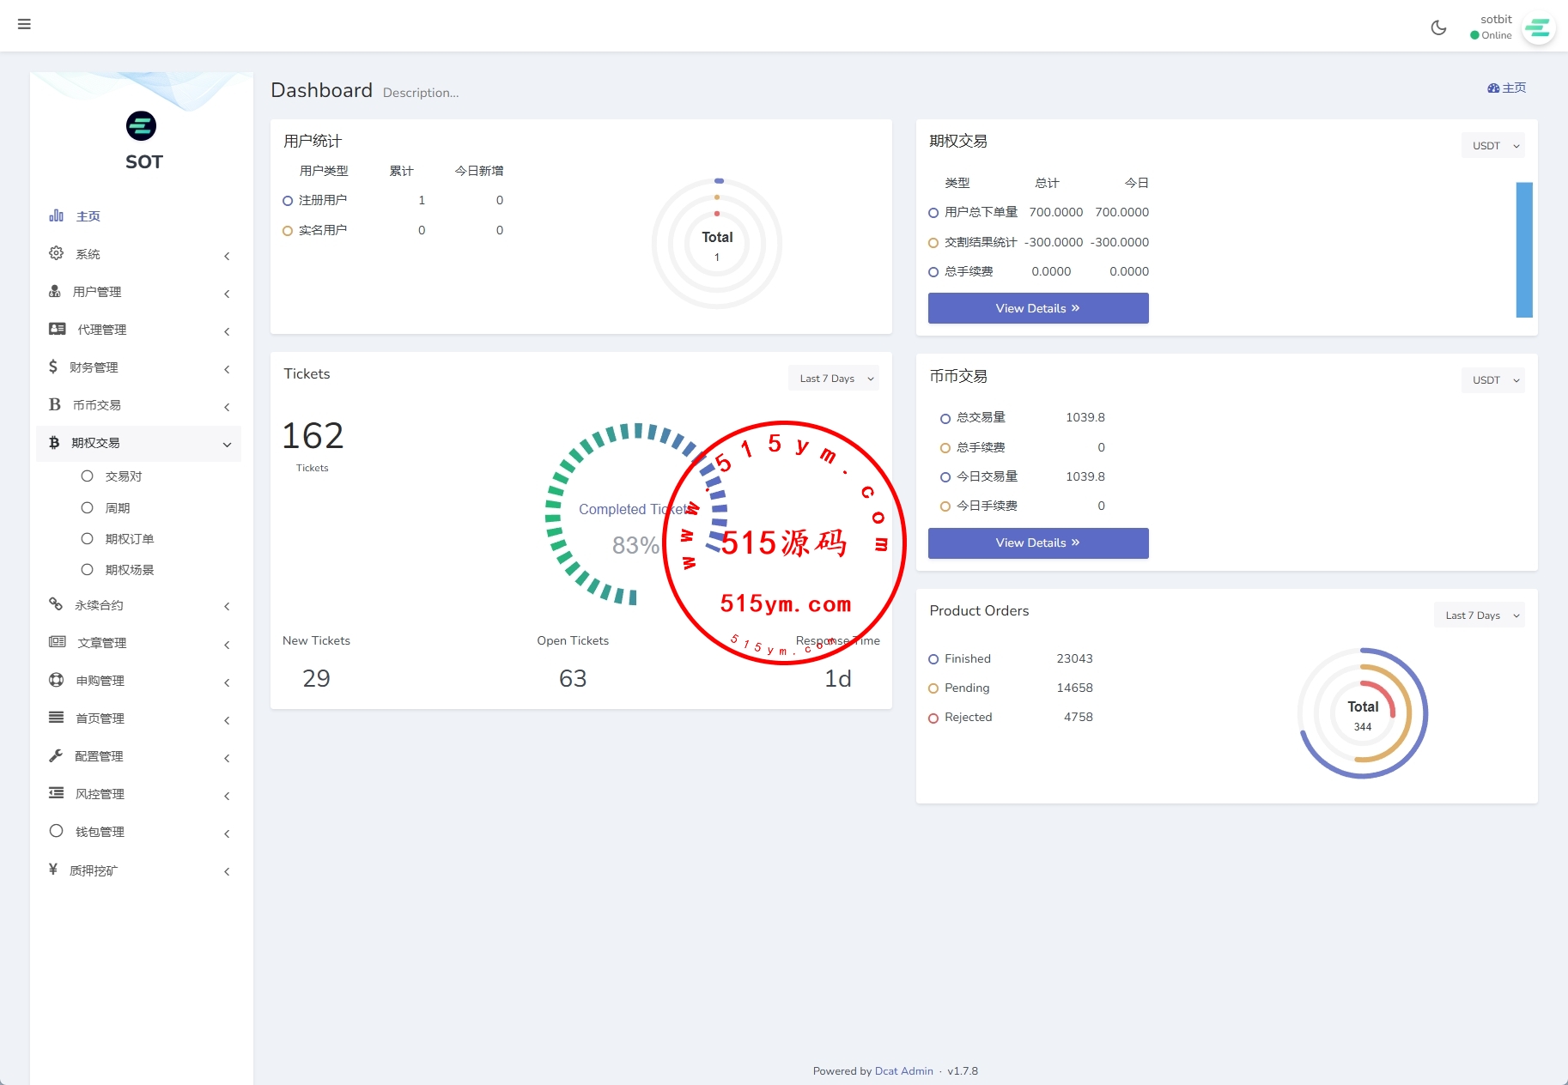1568x1085 pixels.
Task: Select the 交易对 submenu item
Action: coord(123,476)
